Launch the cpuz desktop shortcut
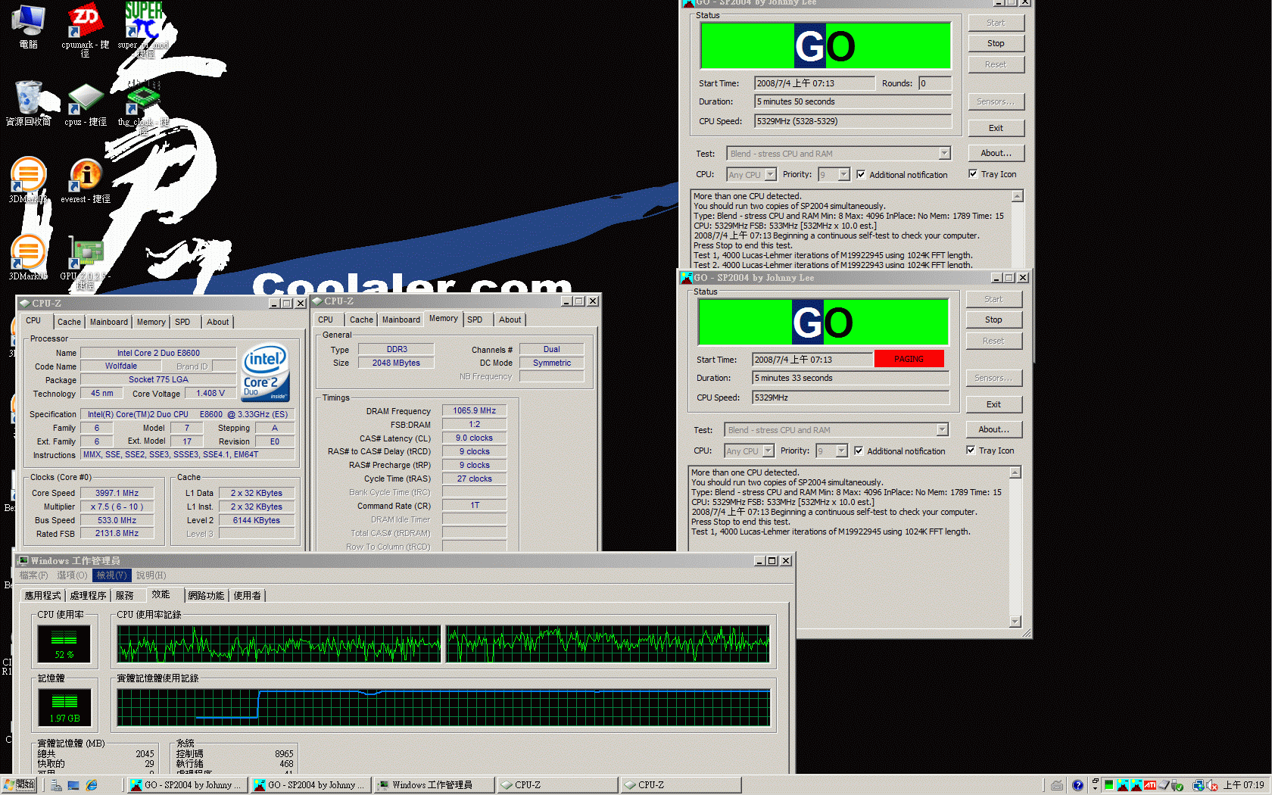1272x795 pixels. click(85, 104)
